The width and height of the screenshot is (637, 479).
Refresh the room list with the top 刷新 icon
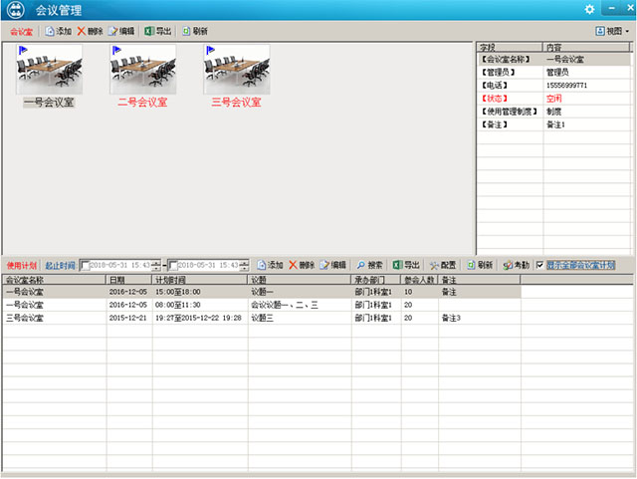(194, 31)
